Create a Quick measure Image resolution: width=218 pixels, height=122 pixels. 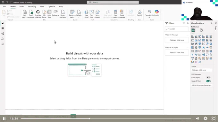tap(122, 14)
